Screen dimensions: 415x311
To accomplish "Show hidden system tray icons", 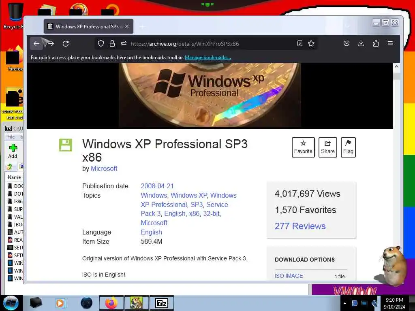I will 344,303.
